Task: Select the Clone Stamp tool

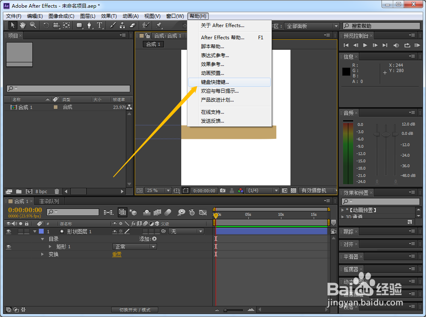Action: point(122,26)
